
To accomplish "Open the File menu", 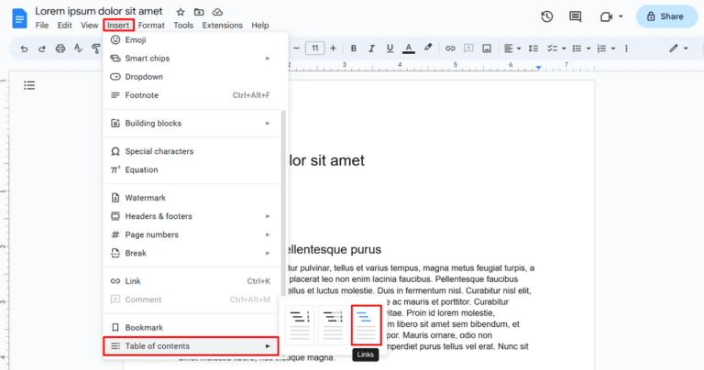I will (42, 26).
